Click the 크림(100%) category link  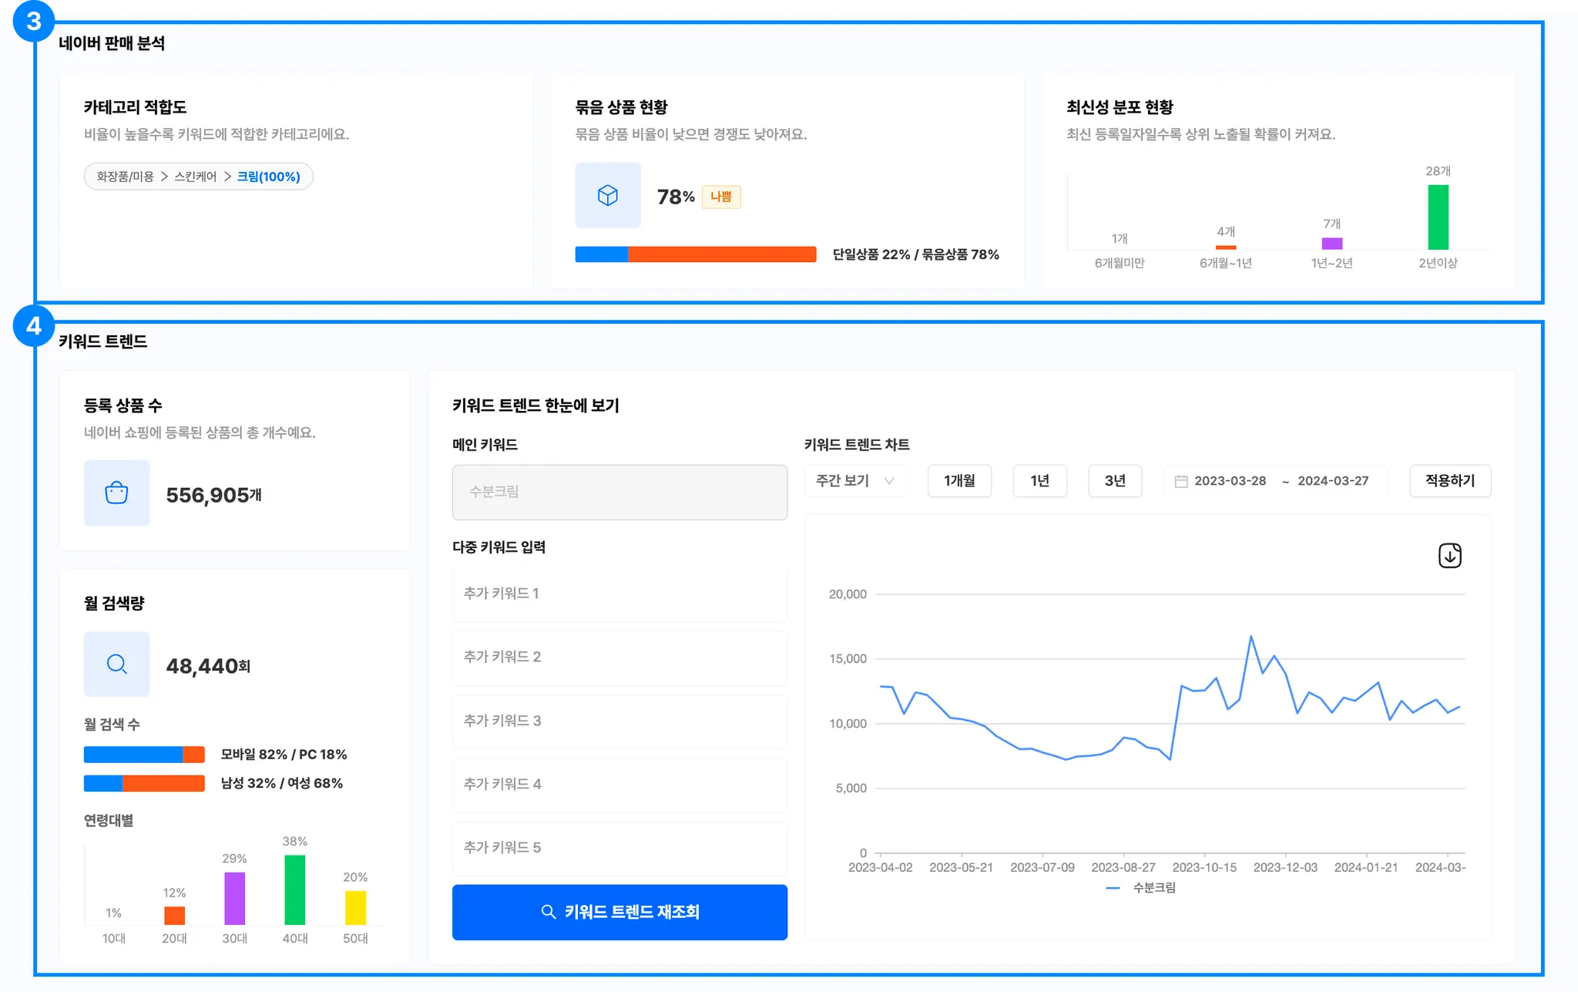point(268,177)
